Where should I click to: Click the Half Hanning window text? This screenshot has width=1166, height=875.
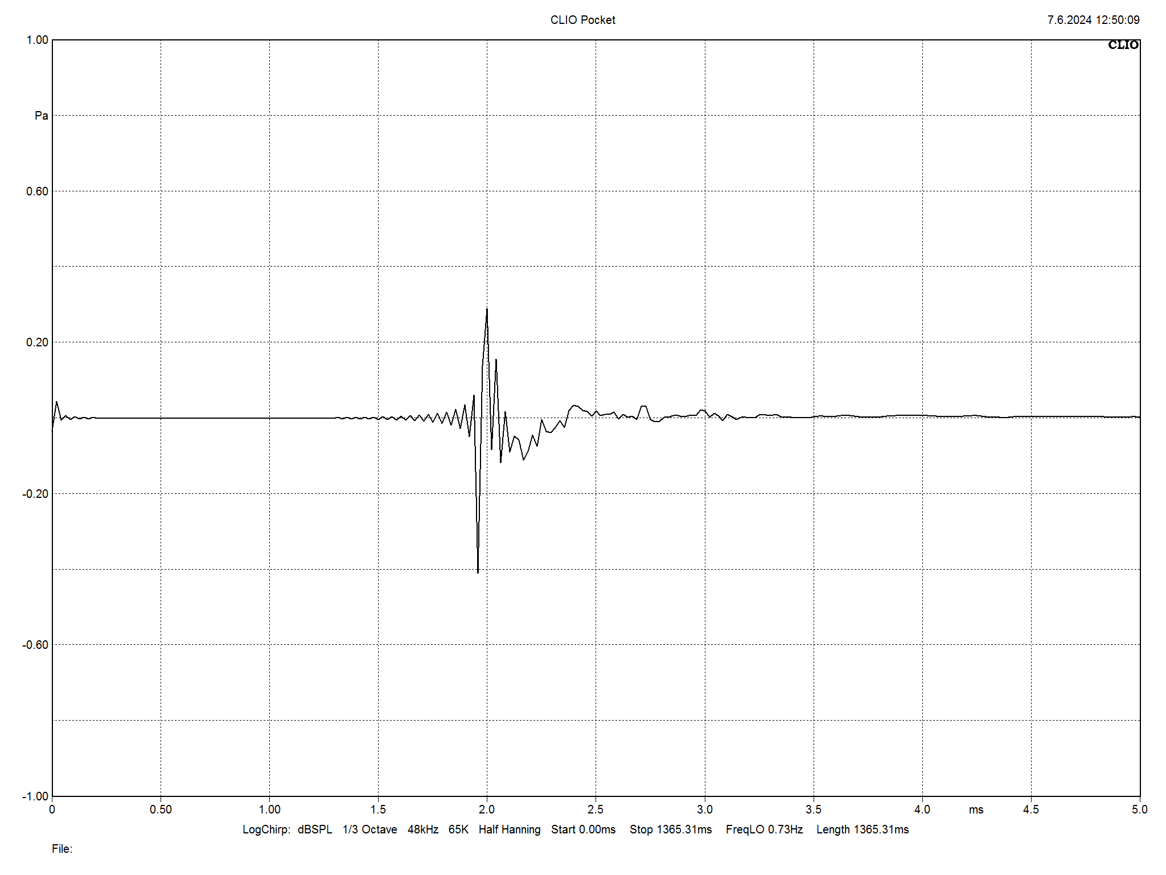pyautogui.click(x=510, y=830)
